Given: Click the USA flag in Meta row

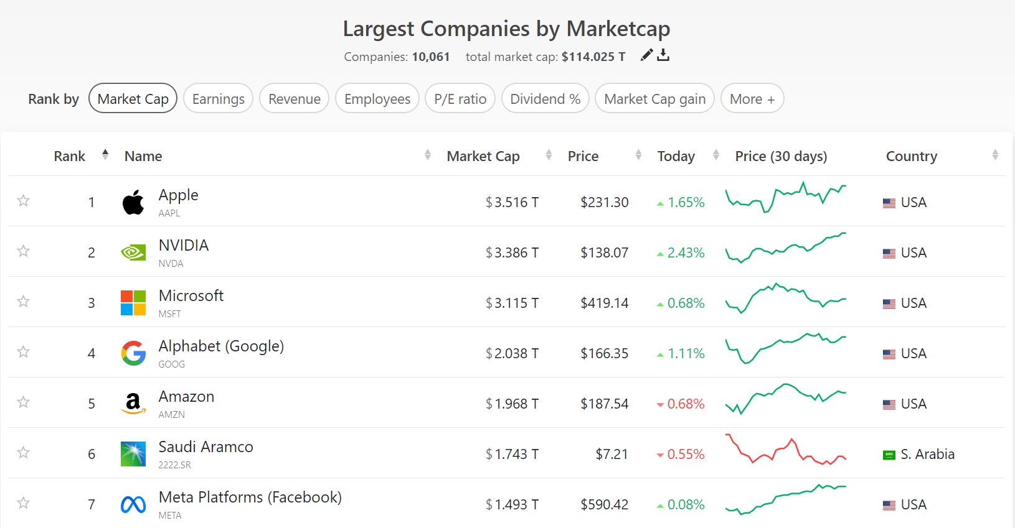Looking at the screenshot, I should point(889,505).
